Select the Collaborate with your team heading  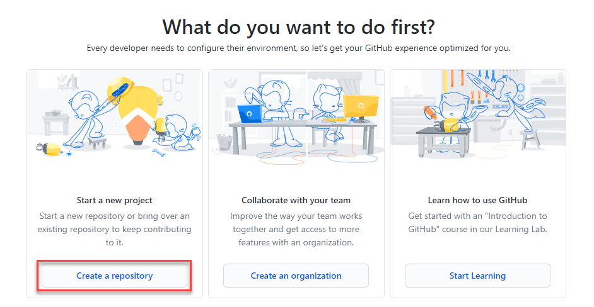296,201
